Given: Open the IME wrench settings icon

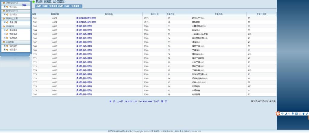Looking at the screenshot, I should (x=307, y=113).
